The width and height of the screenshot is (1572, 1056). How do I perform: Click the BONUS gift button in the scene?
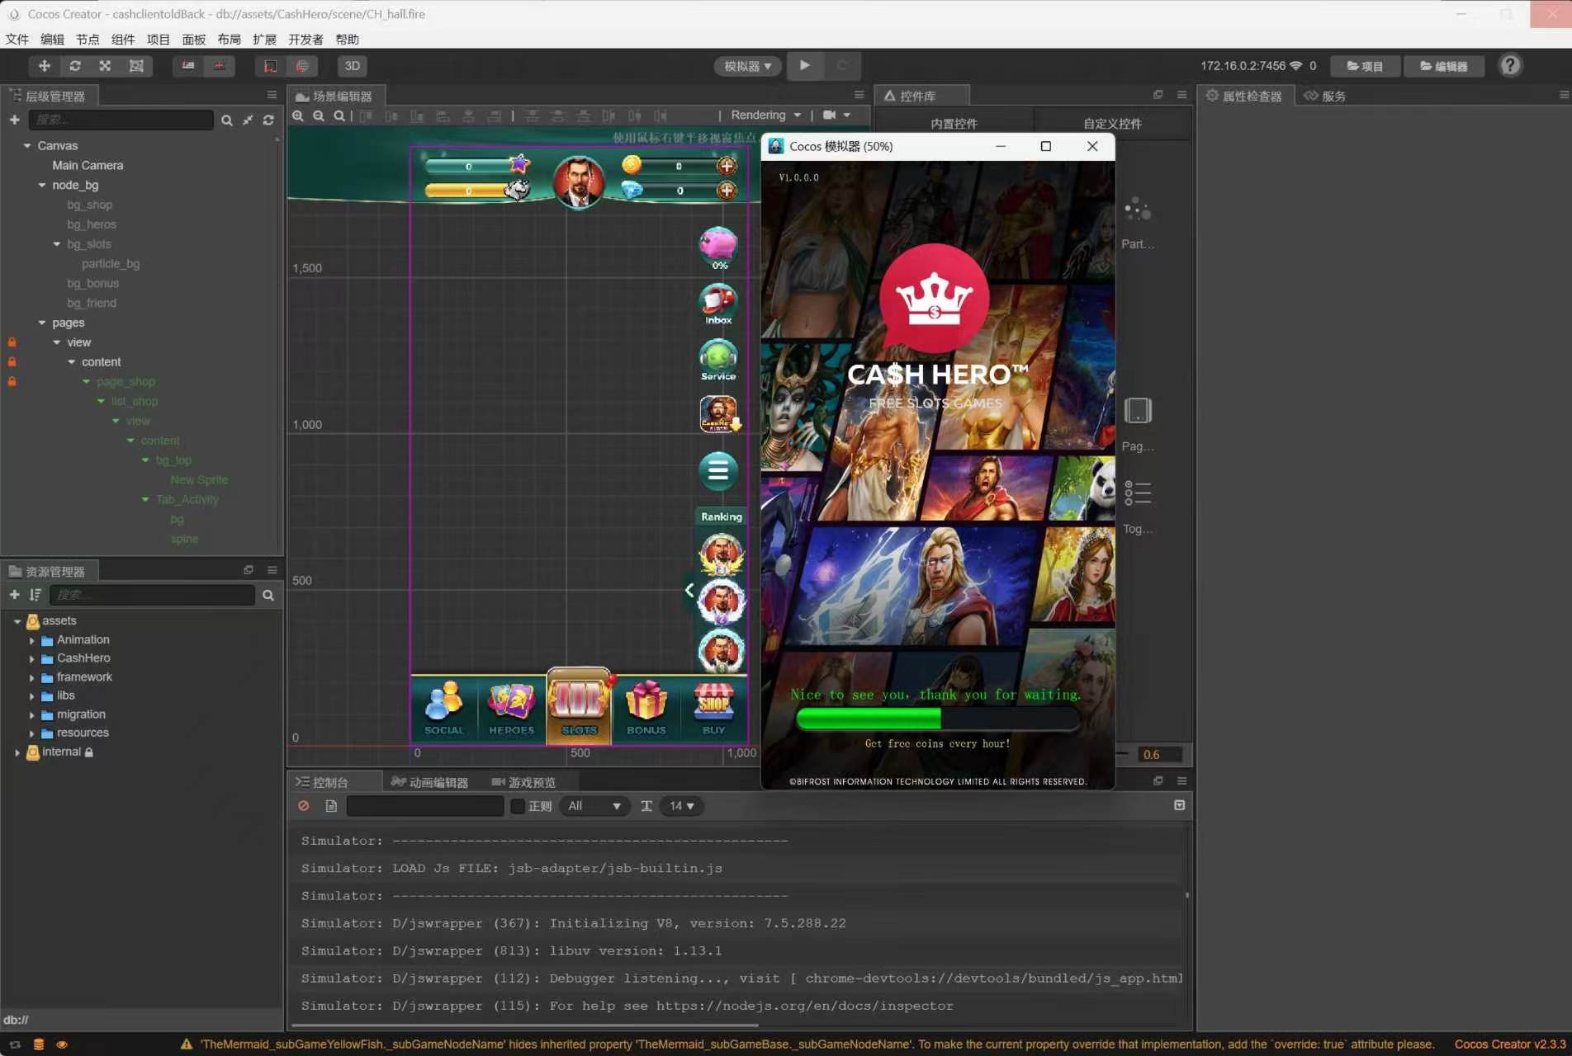(646, 708)
